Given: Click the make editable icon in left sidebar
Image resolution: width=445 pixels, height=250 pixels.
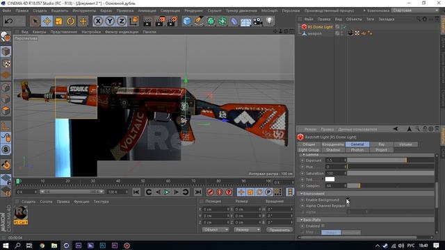Looking at the screenshot, I should tap(6, 37).
